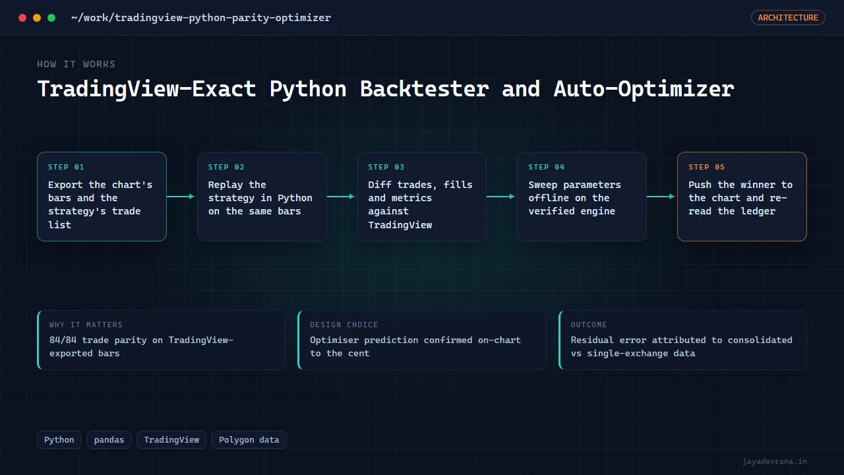844x475 pixels.
Task: Select the ~/work/tradingview-python-parity-optimizer path text
Action: coord(201,18)
